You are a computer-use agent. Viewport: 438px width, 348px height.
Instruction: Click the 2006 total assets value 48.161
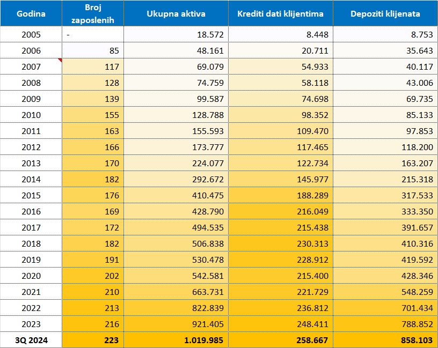click(x=209, y=51)
